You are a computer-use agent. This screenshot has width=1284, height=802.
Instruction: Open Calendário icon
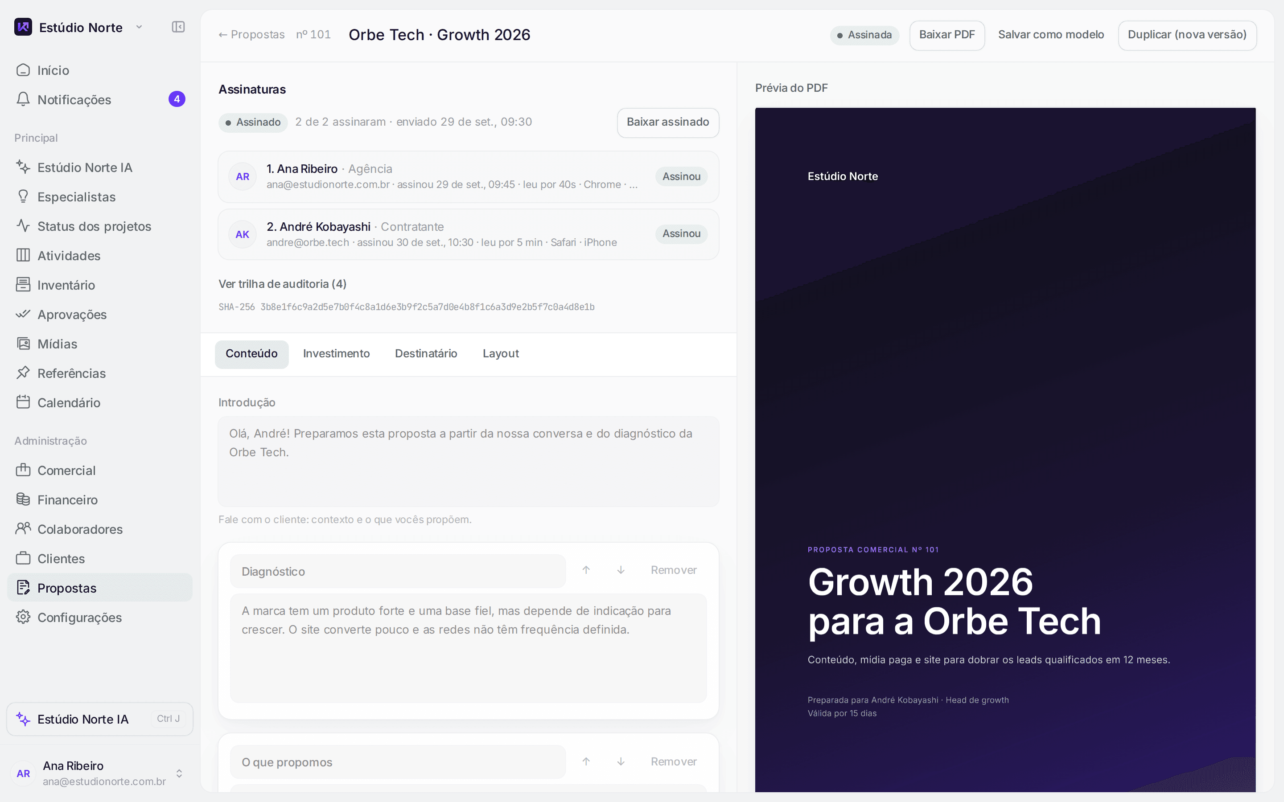click(23, 402)
